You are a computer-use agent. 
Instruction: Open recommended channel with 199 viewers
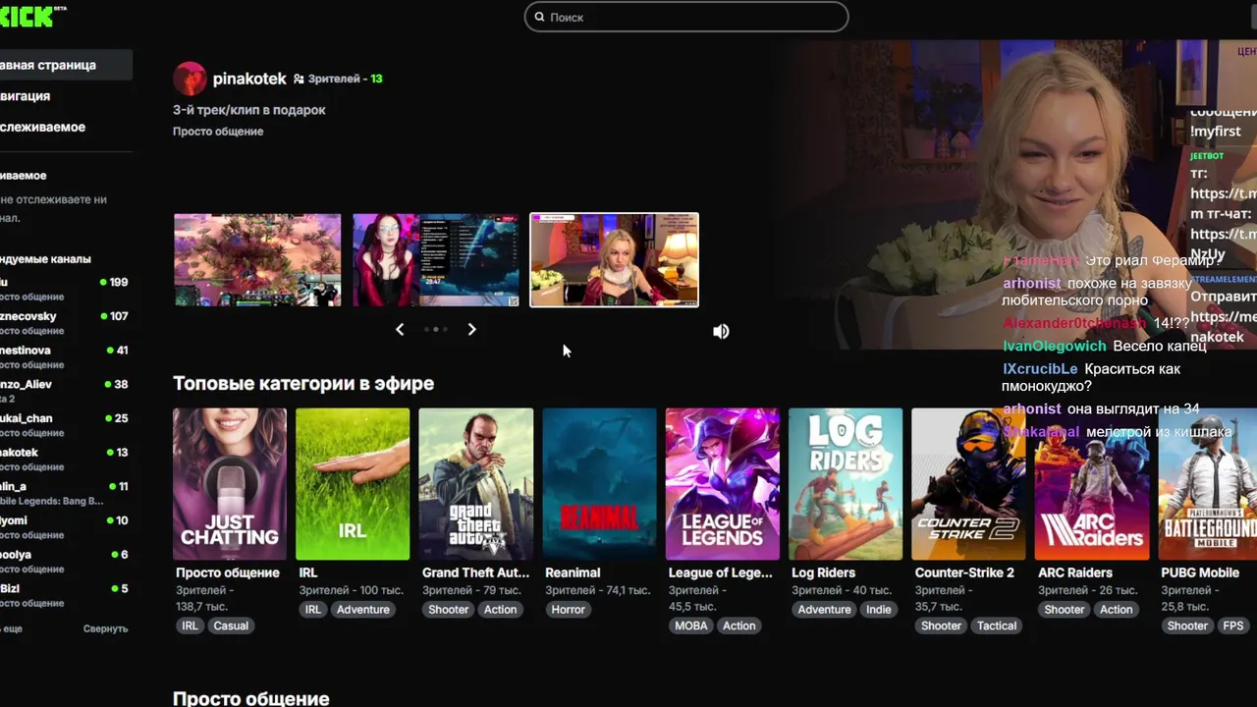[x=65, y=289]
